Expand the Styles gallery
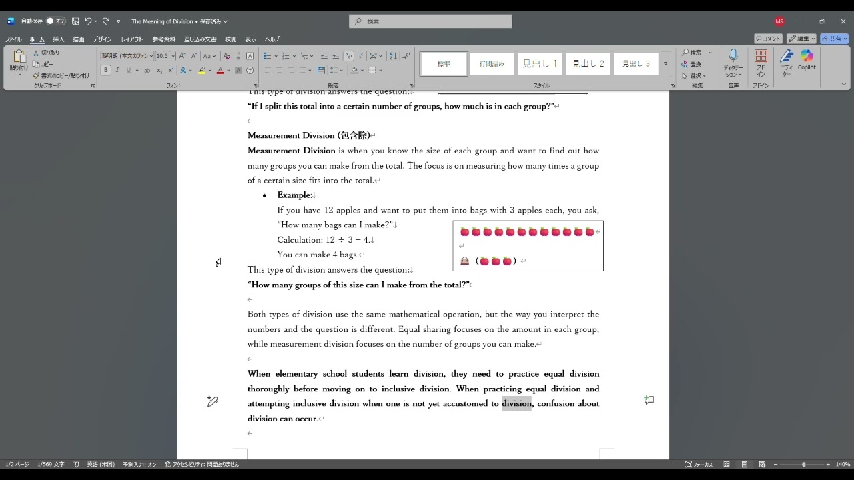 coord(665,64)
